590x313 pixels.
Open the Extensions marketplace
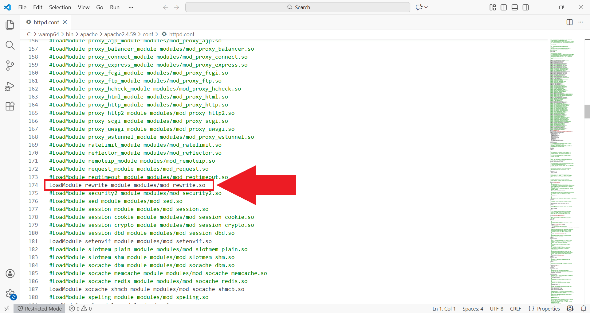coord(10,106)
